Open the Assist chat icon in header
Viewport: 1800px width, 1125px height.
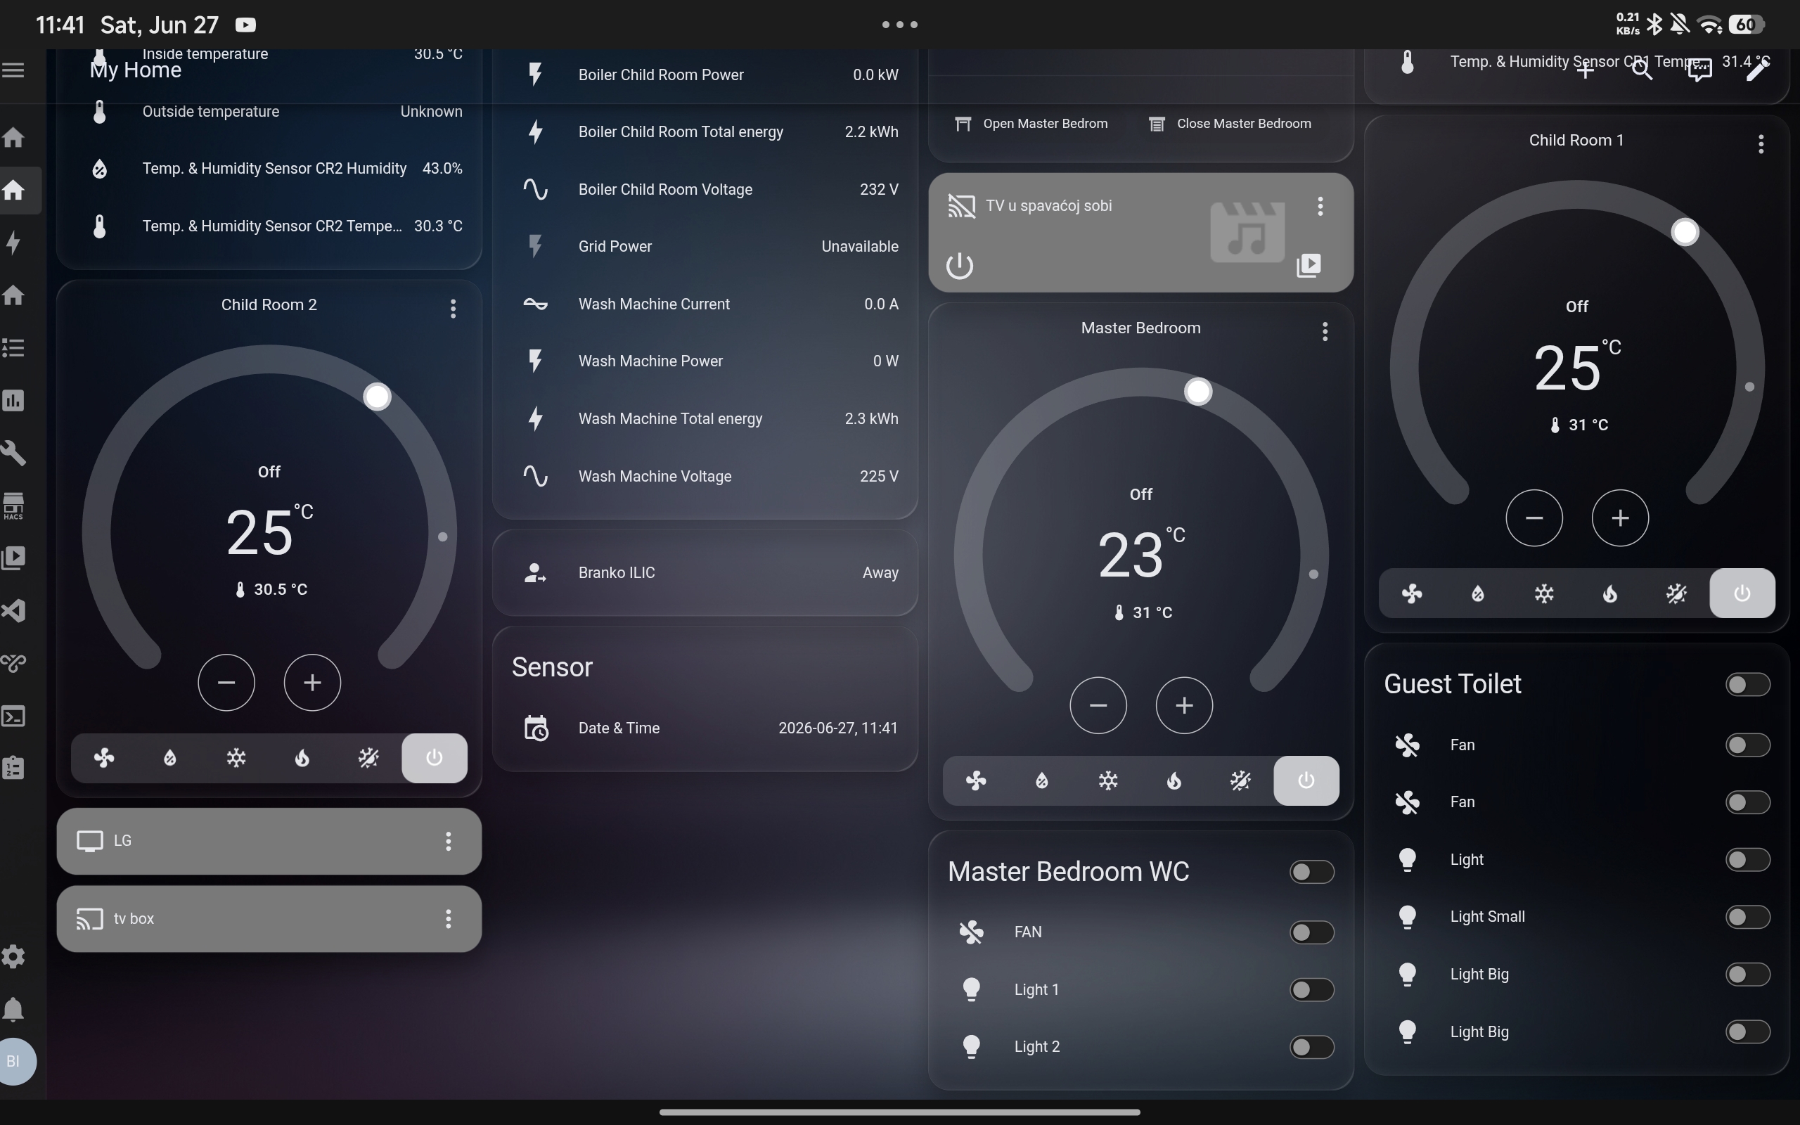coord(1699,70)
